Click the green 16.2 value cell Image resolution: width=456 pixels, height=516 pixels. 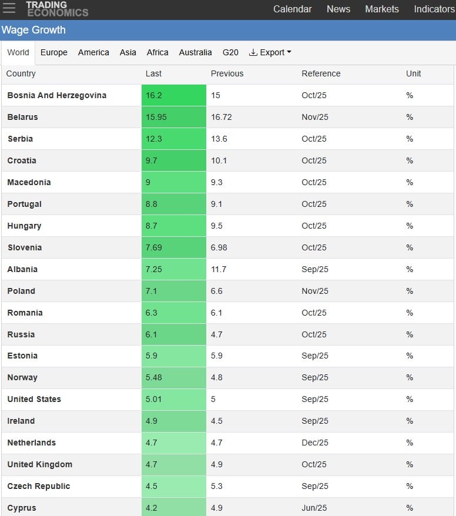click(x=173, y=95)
